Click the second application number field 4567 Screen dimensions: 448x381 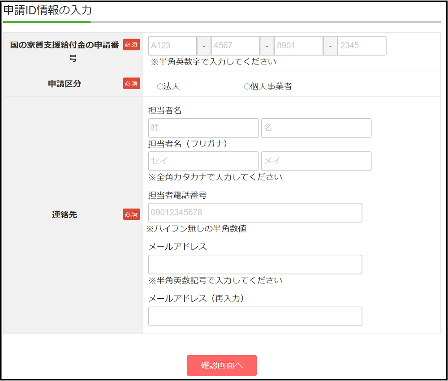(236, 46)
